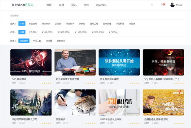Screen dimensions: 191x128
Task: Click the 7人 learner count
Action: coord(66,123)
